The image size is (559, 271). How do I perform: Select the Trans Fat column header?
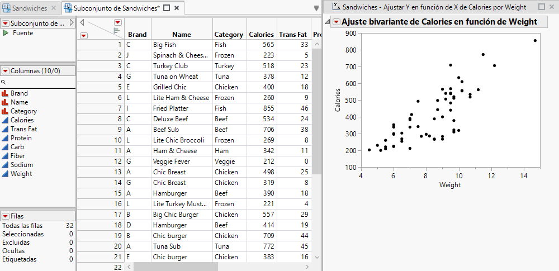[x=293, y=35]
